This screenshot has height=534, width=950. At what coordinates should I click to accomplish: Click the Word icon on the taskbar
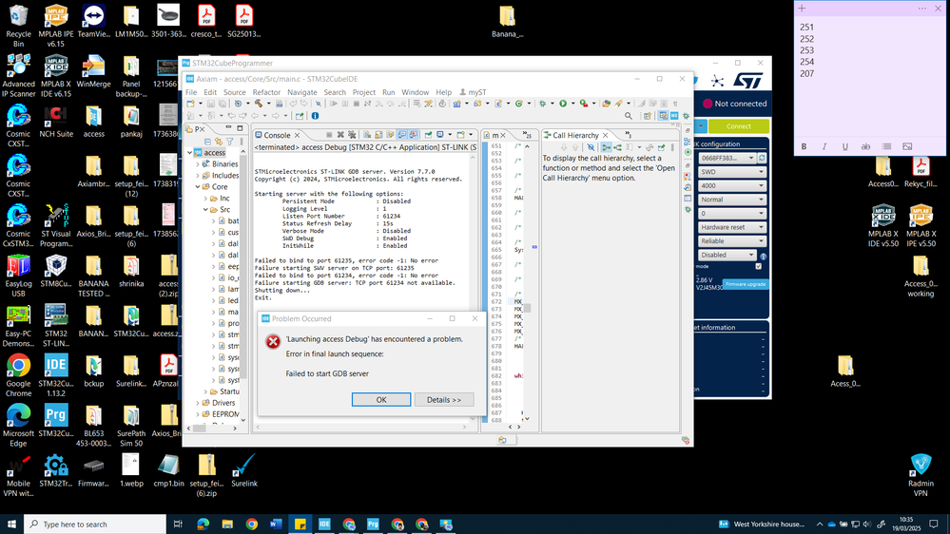276,524
